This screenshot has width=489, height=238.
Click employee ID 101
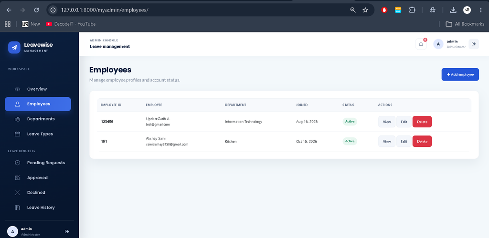104,142
